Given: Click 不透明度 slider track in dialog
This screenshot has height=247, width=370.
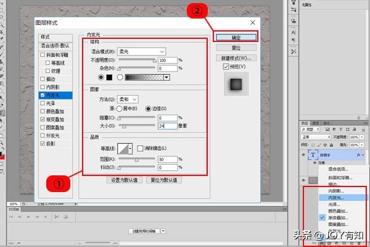Looking at the screenshot, I should pos(137,60).
